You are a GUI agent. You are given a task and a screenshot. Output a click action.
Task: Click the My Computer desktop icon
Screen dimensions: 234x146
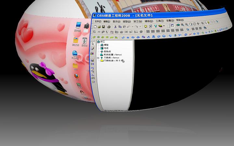click(x=78, y=25)
